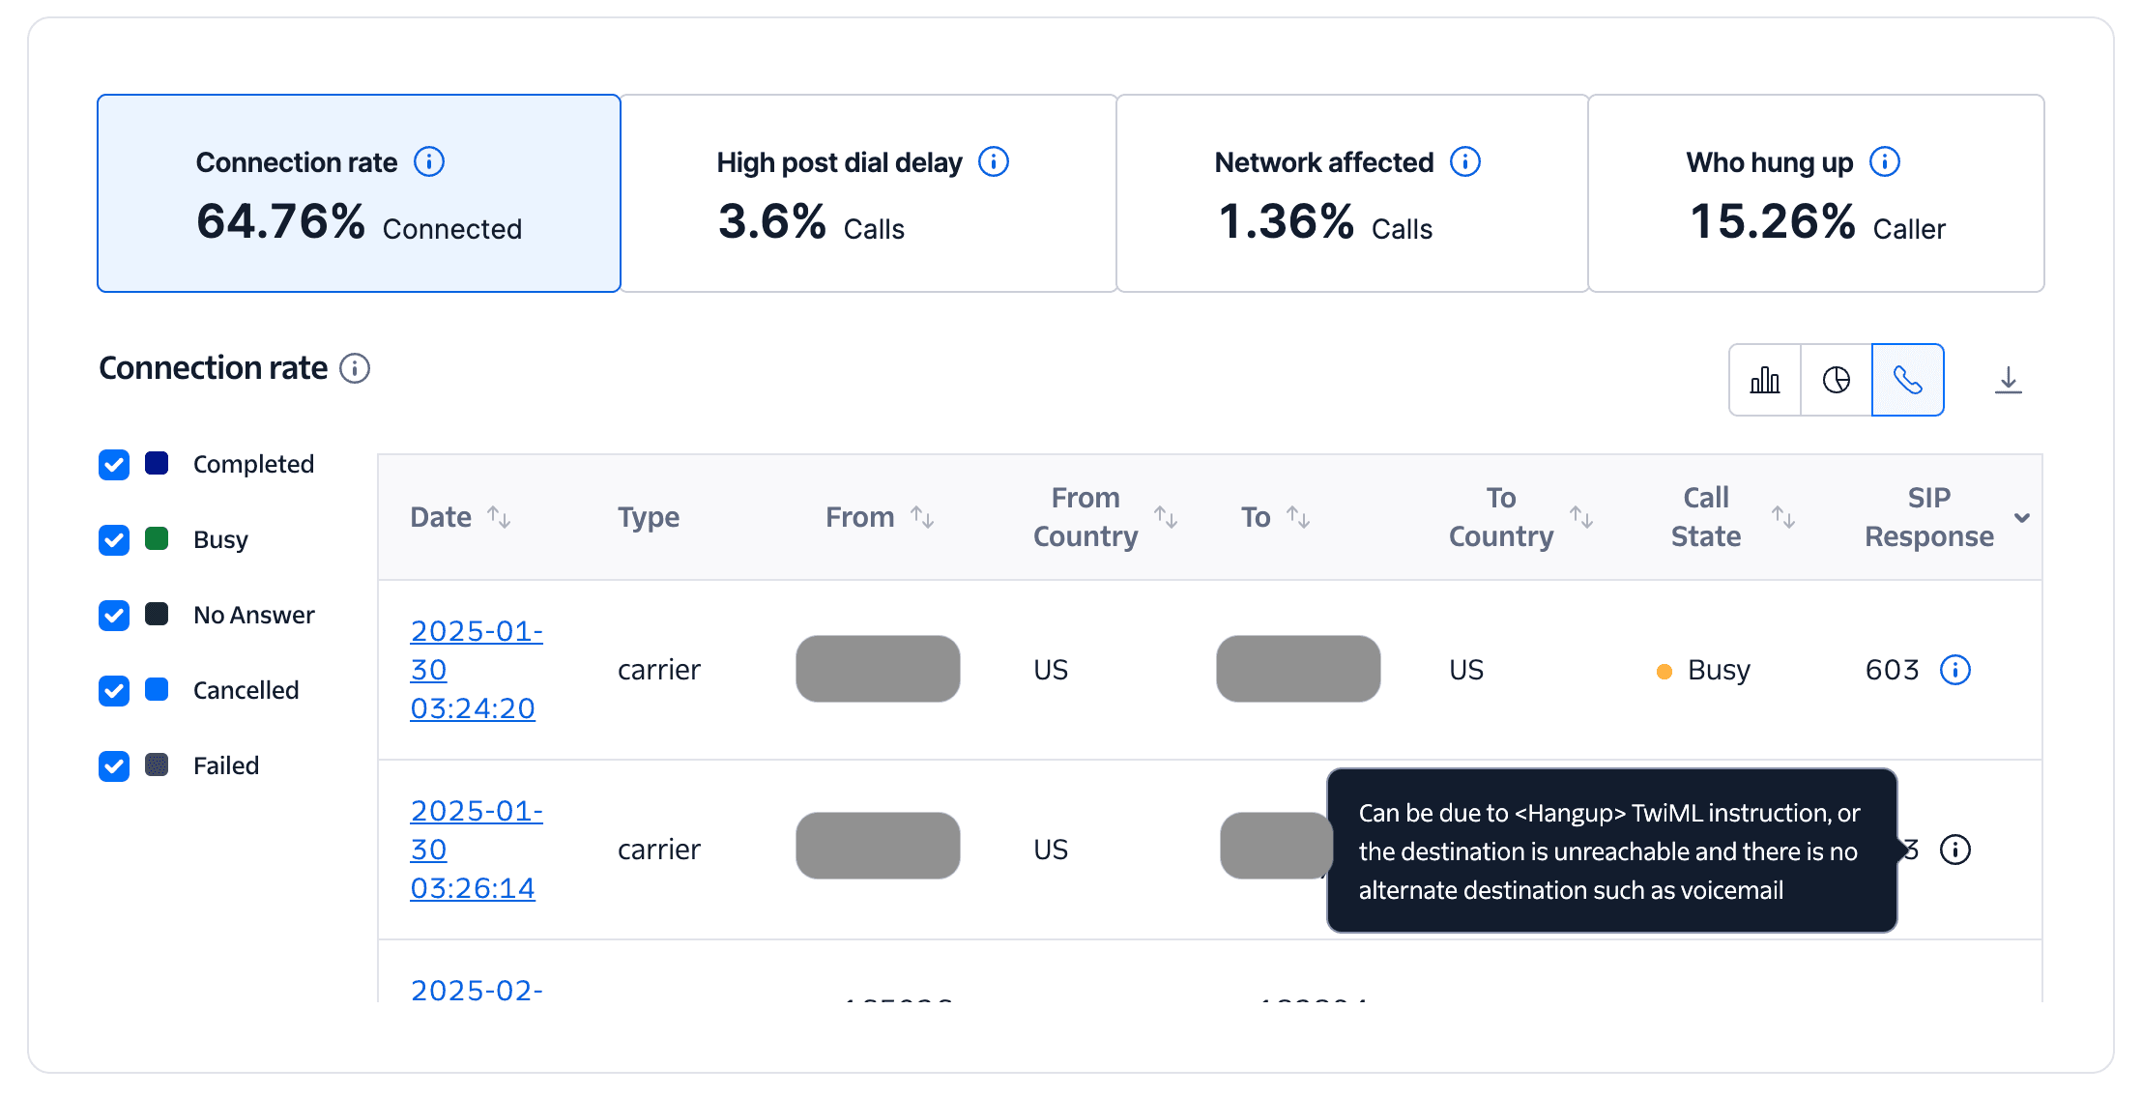Switch to the Network affected metric card
This screenshot has height=1096, width=2142.
click(x=1350, y=193)
